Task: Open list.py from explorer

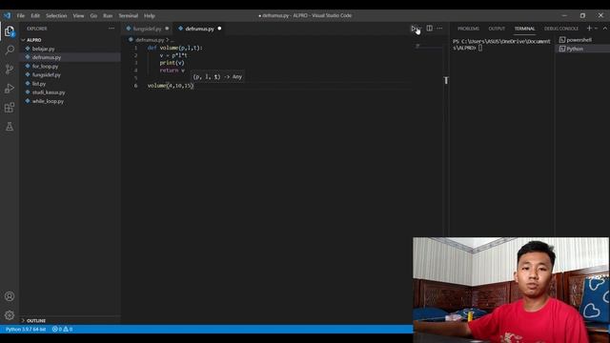Action: pyautogui.click(x=39, y=84)
